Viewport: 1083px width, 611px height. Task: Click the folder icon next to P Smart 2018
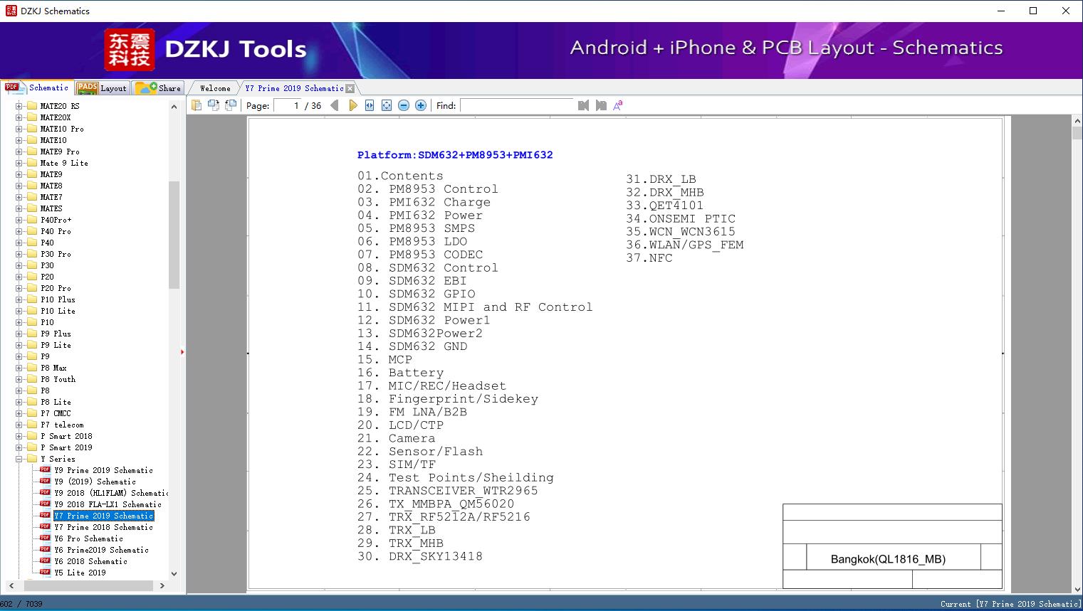[31, 436]
